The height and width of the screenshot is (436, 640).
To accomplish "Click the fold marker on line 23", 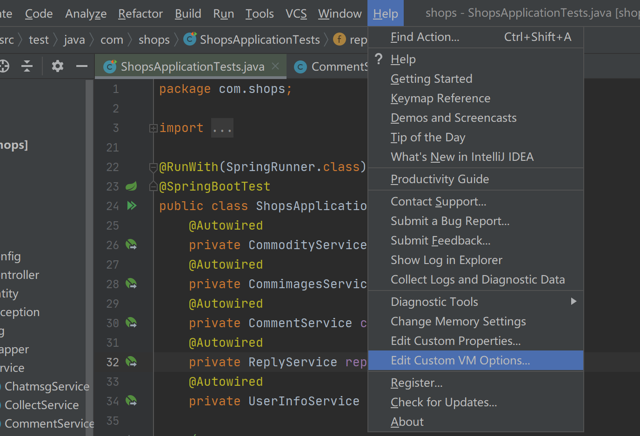I will tap(153, 186).
